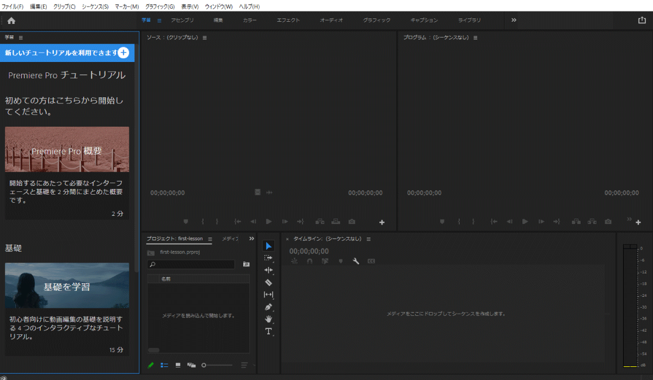Screen dimensions: 653x380
Task: Click project panel search field
Action: point(191,264)
